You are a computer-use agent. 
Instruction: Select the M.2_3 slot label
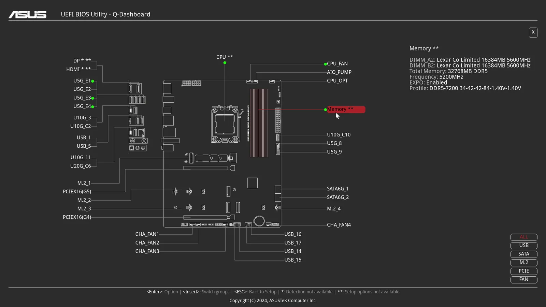[84, 209]
